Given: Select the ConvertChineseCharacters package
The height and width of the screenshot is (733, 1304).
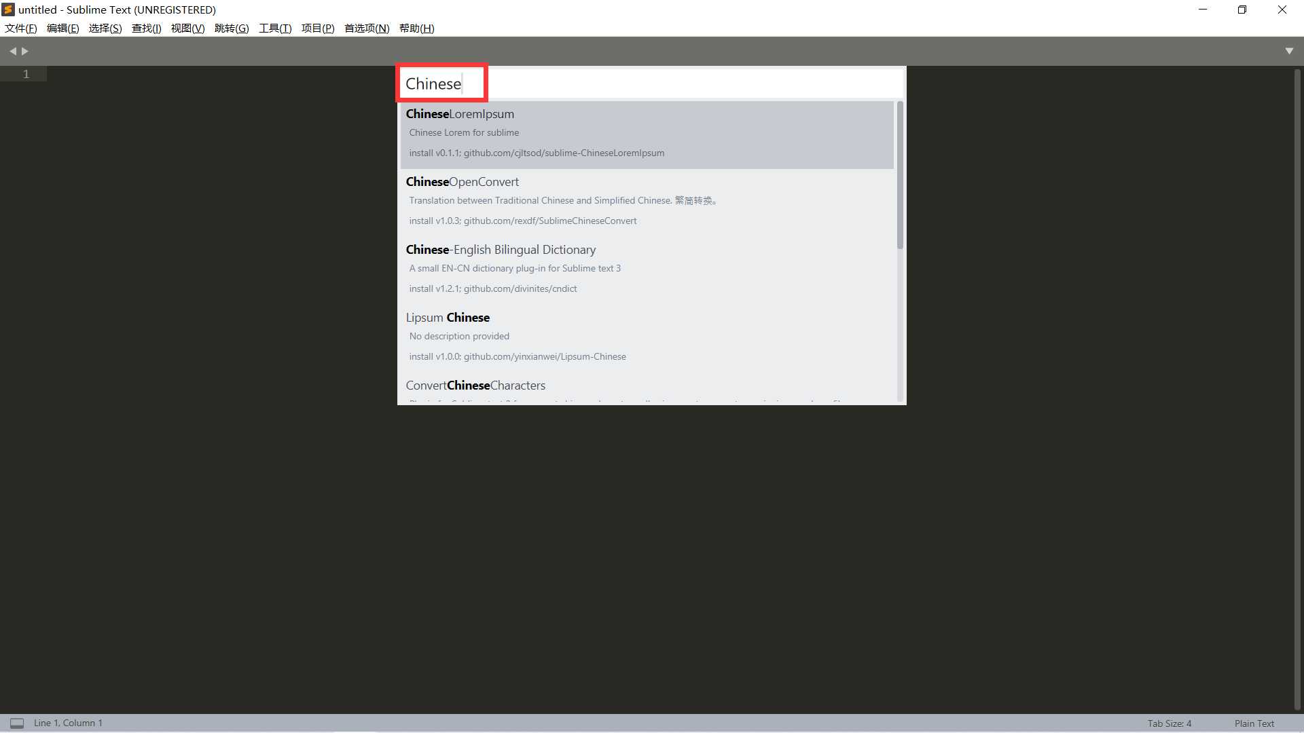Looking at the screenshot, I should [647, 388].
